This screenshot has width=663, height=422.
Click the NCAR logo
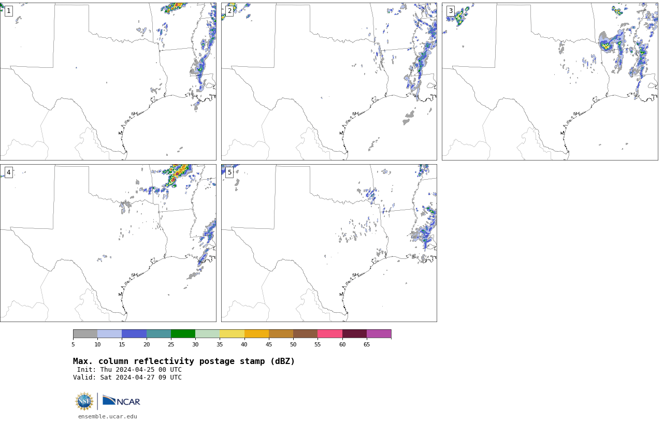coord(121,401)
